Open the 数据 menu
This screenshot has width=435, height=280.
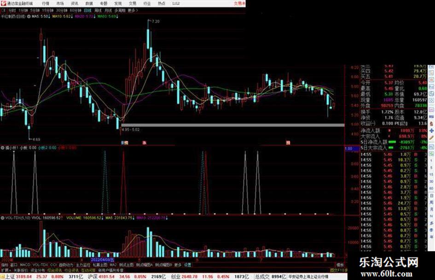(x=89, y=3)
